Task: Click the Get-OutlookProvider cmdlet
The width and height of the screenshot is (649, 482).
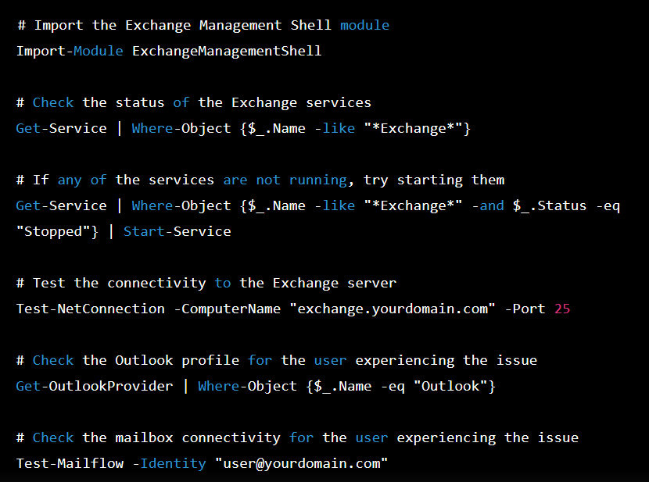Action: tap(95, 386)
